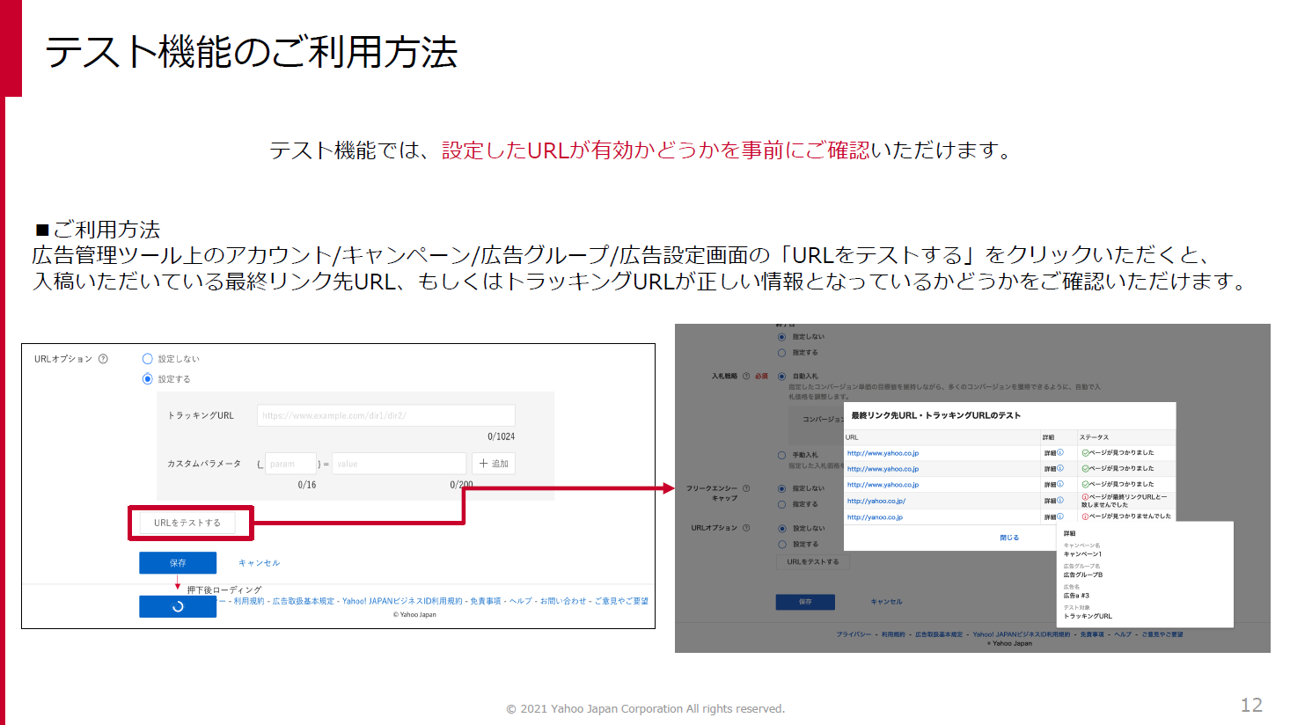The height and width of the screenshot is (725, 1290).
Task: Open the 詳細 info icon for http://yahoo.co.jp/ row
Action: tap(1060, 501)
